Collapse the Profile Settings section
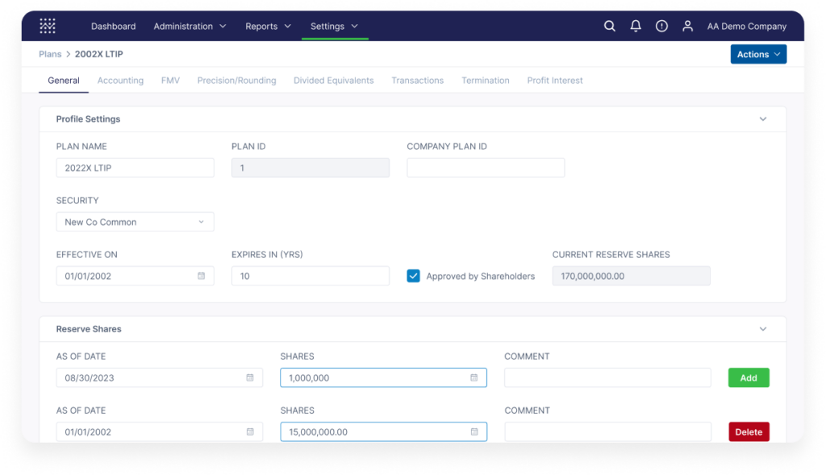Image resolution: width=826 pixels, height=475 pixels. coord(763,119)
